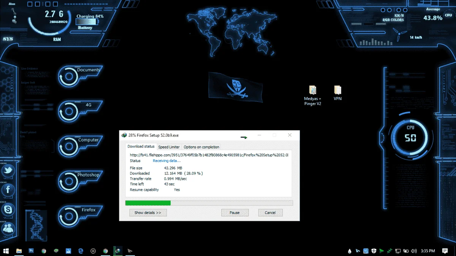Check the battery status tray icon
Viewport: 456px width, 256px height.
(x=406, y=251)
